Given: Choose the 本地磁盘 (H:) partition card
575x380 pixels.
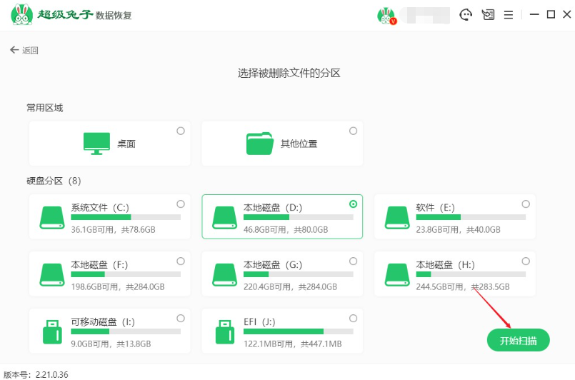Looking at the screenshot, I should click(455, 274).
